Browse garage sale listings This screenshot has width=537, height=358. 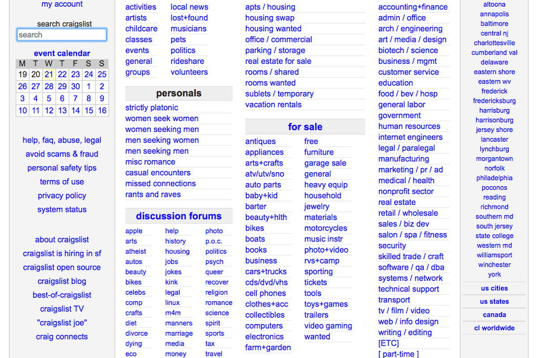pos(325,163)
